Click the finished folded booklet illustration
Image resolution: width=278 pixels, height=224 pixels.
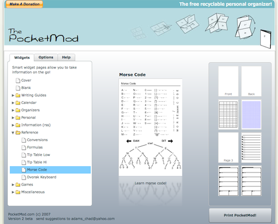point(266,39)
